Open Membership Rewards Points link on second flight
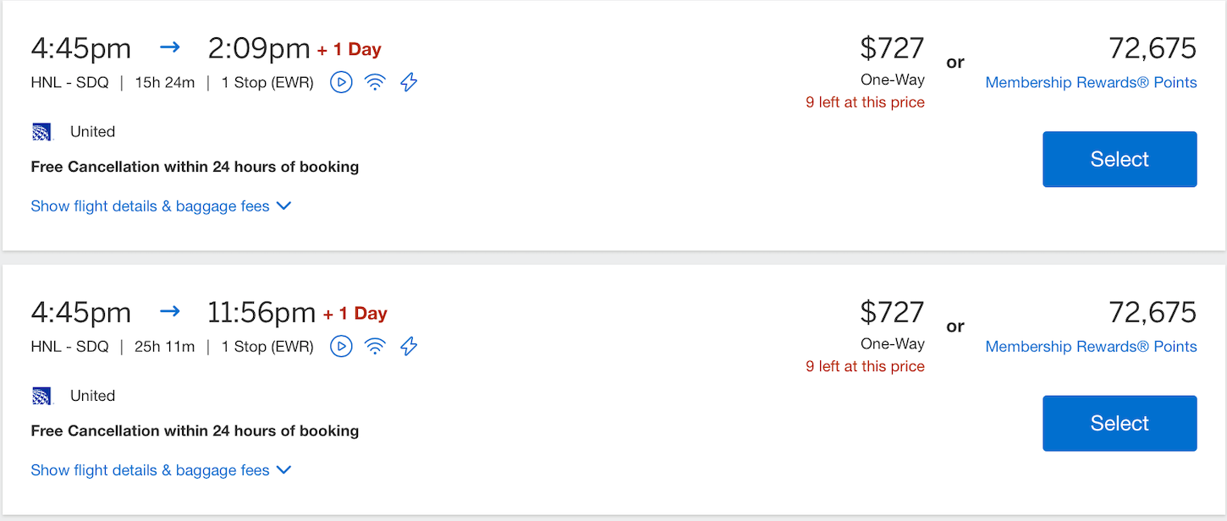 click(1091, 347)
